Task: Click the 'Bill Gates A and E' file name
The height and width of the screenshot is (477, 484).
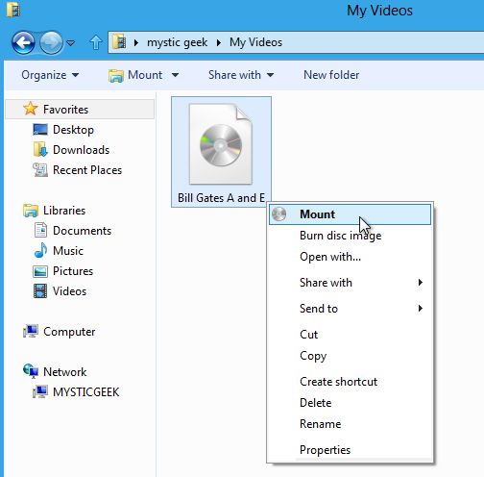Action: coord(221,198)
